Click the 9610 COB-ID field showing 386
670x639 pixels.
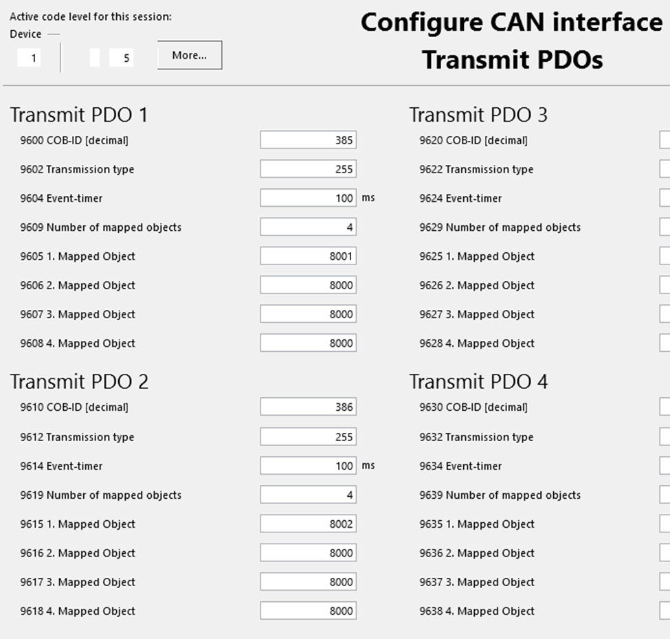308,407
